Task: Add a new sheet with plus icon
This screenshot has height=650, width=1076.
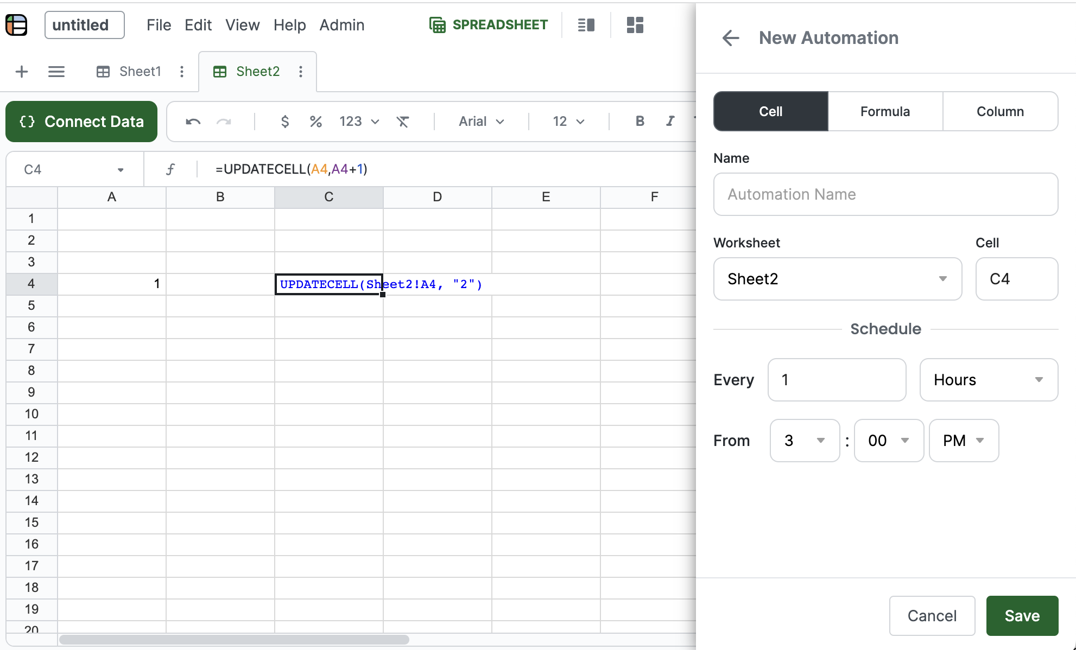Action: pos(22,72)
